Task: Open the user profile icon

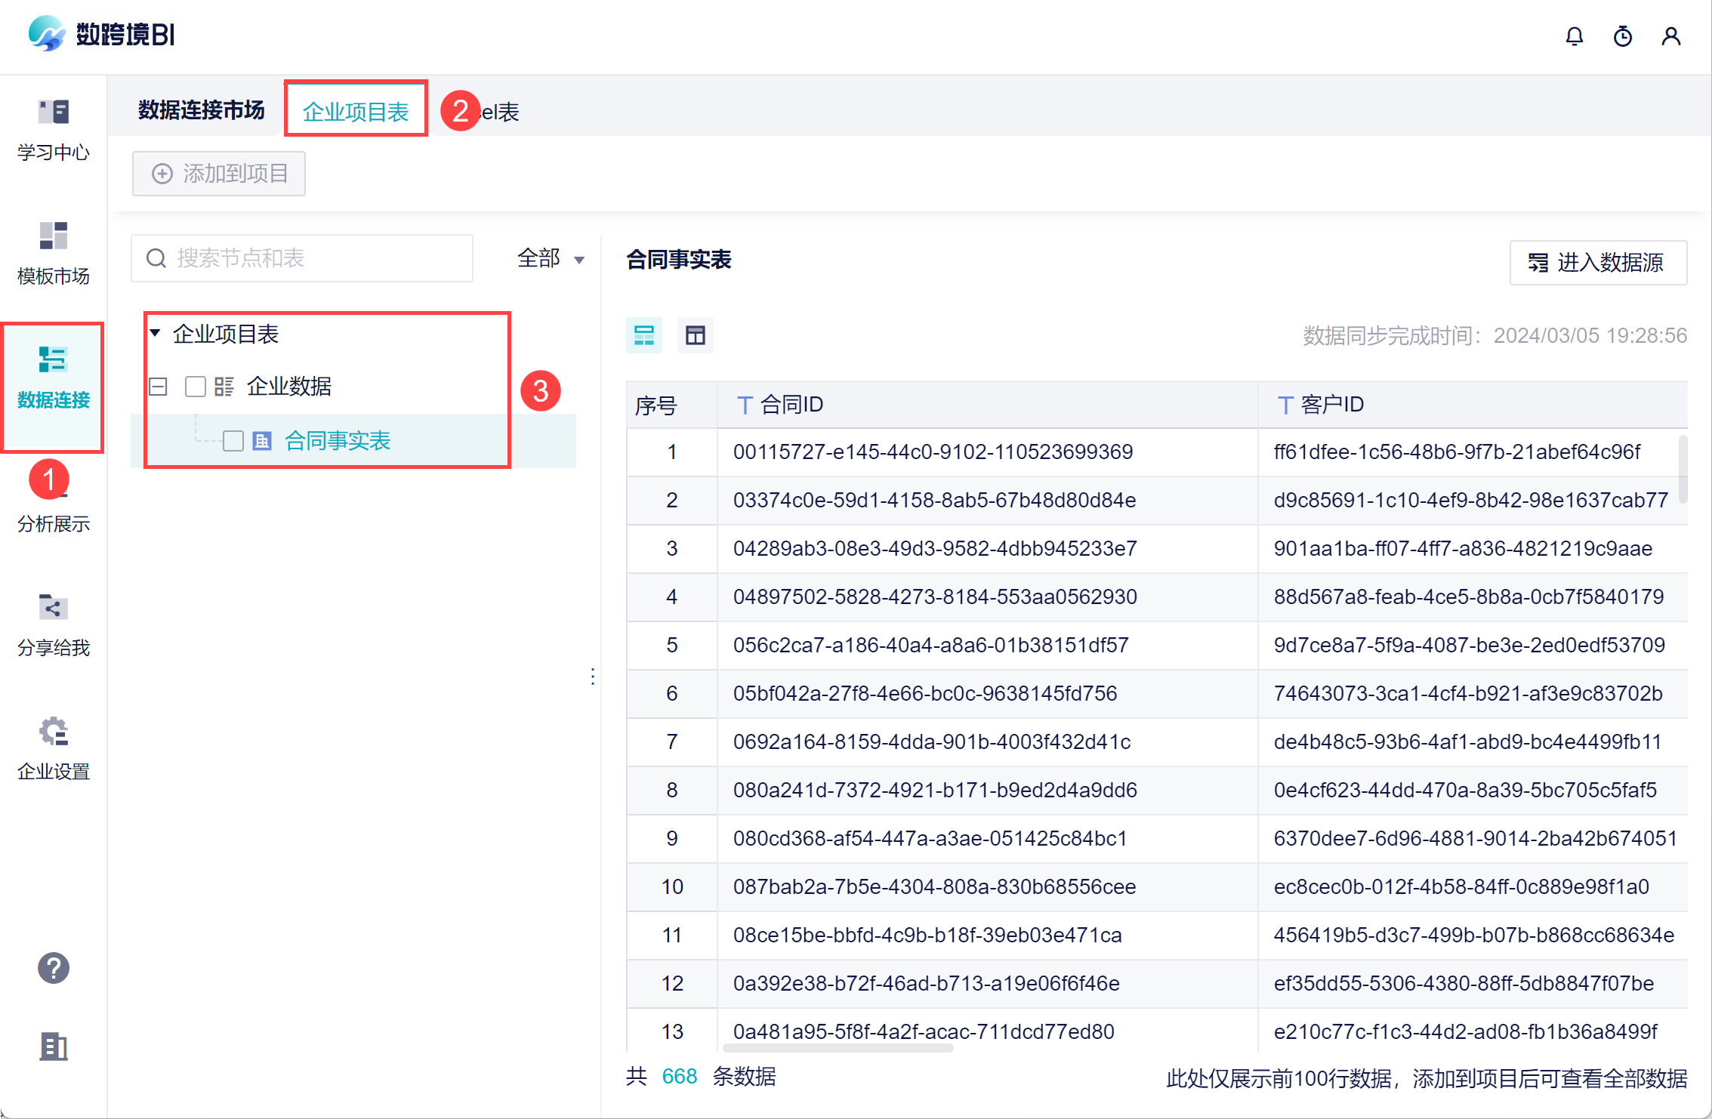Action: (x=1670, y=36)
